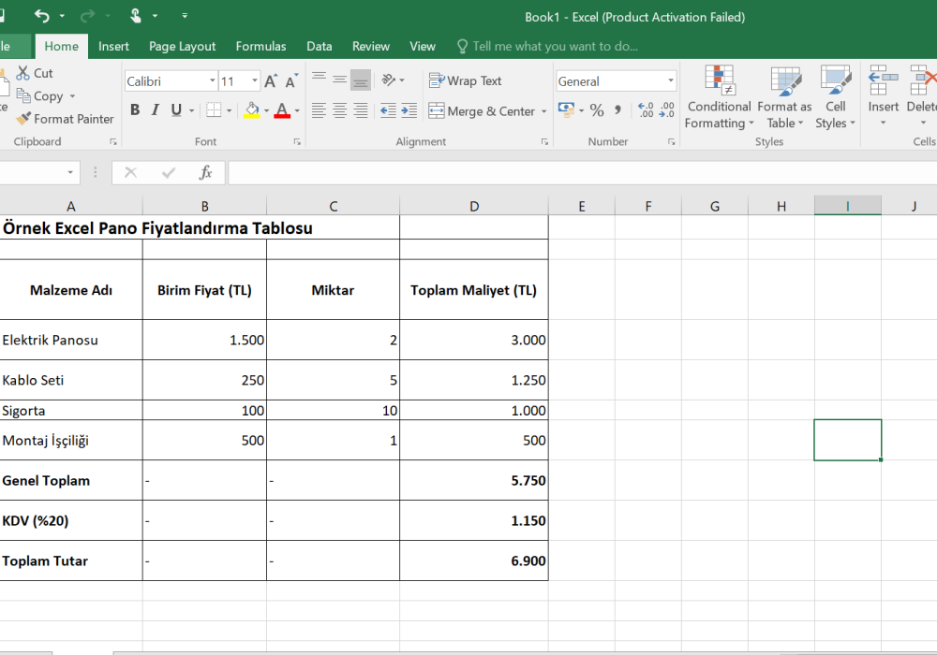Apply Percent Style number format
Viewport: 937px width, 655px height.
coord(597,111)
